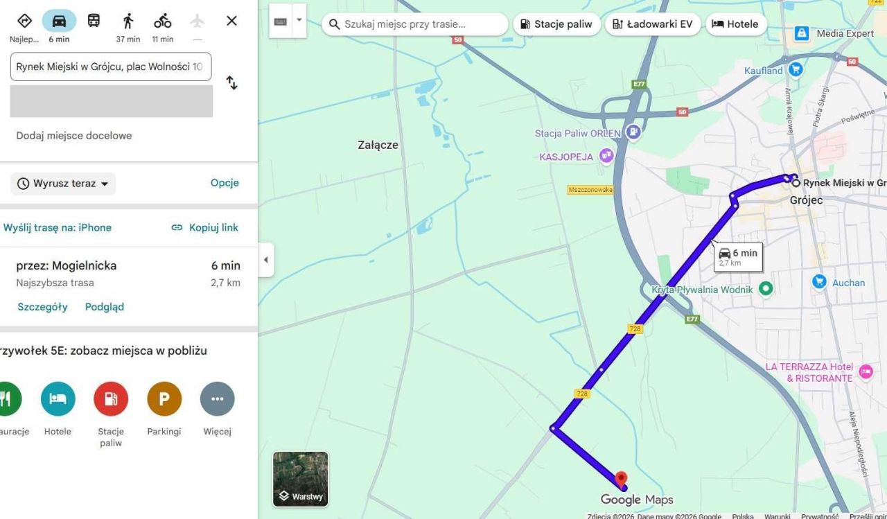Click the Parkingi category icon
The height and width of the screenshot is (519, 887).
[164, 398]
